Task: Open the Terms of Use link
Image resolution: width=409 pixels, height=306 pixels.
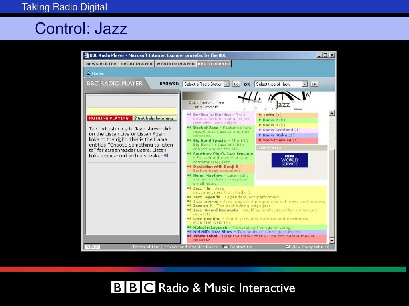Action: click(145, 247)
